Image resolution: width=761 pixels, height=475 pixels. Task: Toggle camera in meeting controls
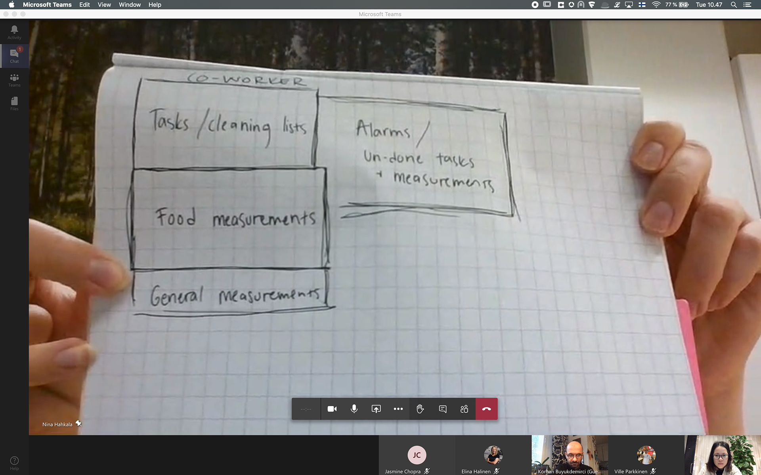(332, 409)
